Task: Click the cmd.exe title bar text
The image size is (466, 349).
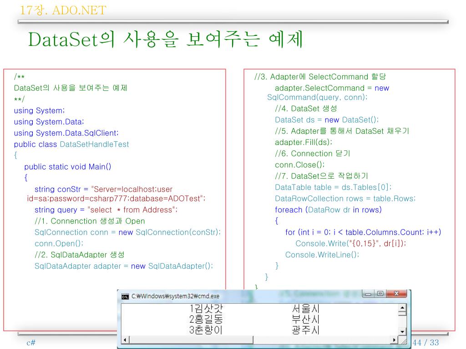Action: pyautogui.click(x=175, y=296)
